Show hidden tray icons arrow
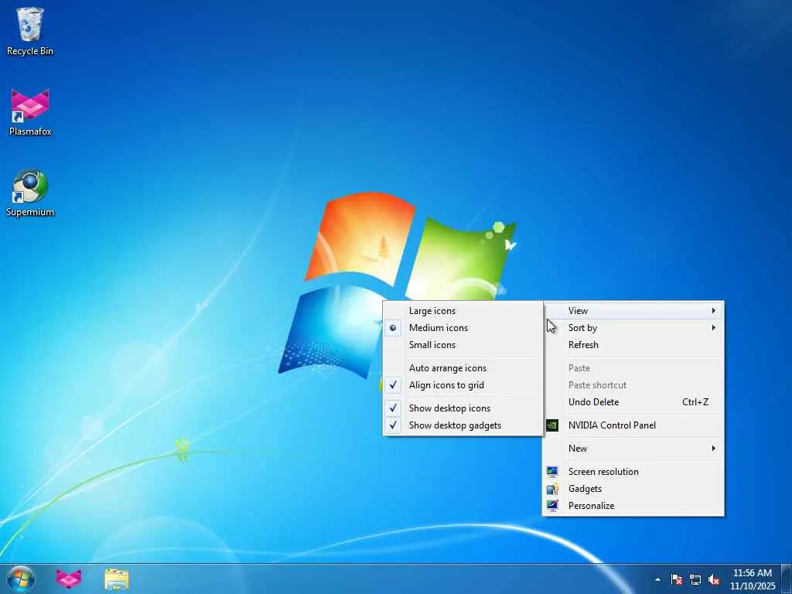This screenshot has width=792, height=594. pyautogui.click(x=657, y=579)
